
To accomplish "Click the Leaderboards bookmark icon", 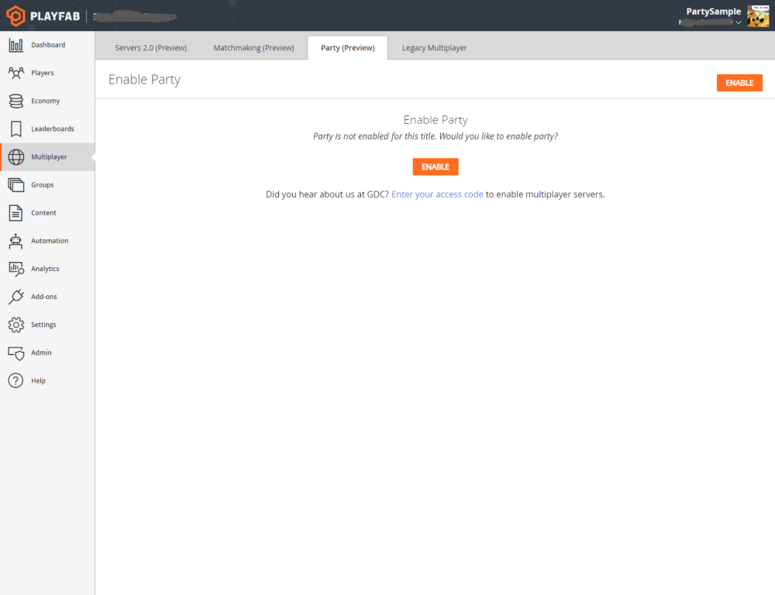I will [x=15, y=129].
